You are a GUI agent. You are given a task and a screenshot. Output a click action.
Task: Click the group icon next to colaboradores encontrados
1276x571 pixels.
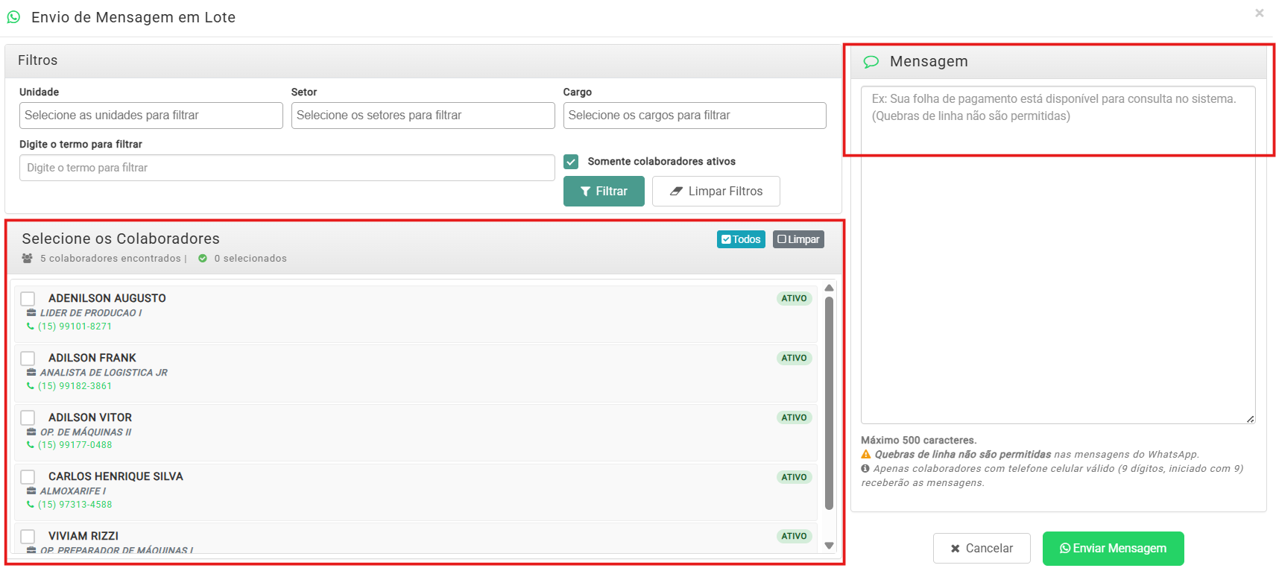[x=28, y=259]
